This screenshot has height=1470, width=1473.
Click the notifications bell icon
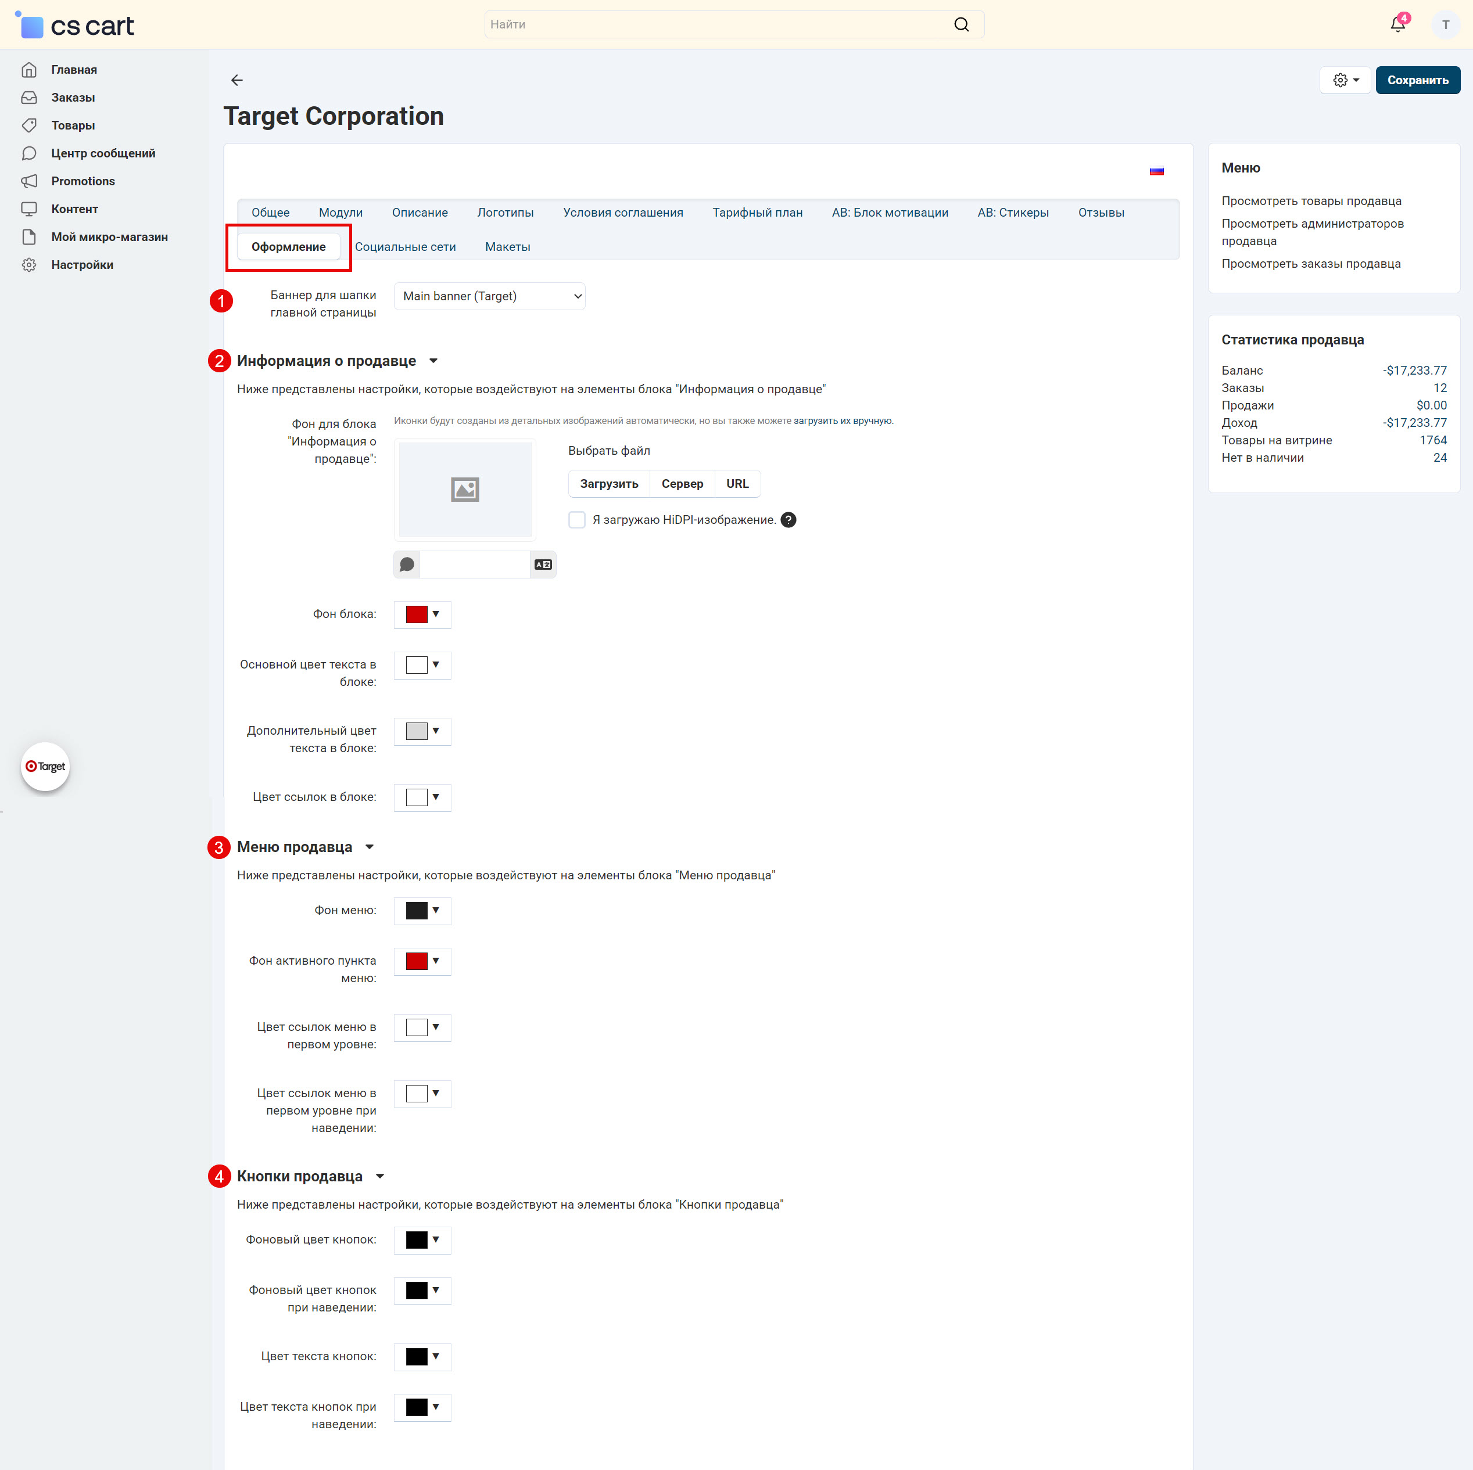(x=1397, y=24)
